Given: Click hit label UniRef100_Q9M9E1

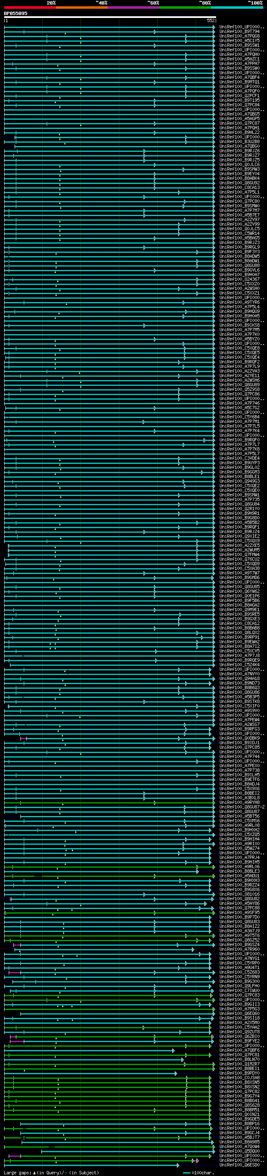Looking at the screenshot, I should (x=239, y=609).
